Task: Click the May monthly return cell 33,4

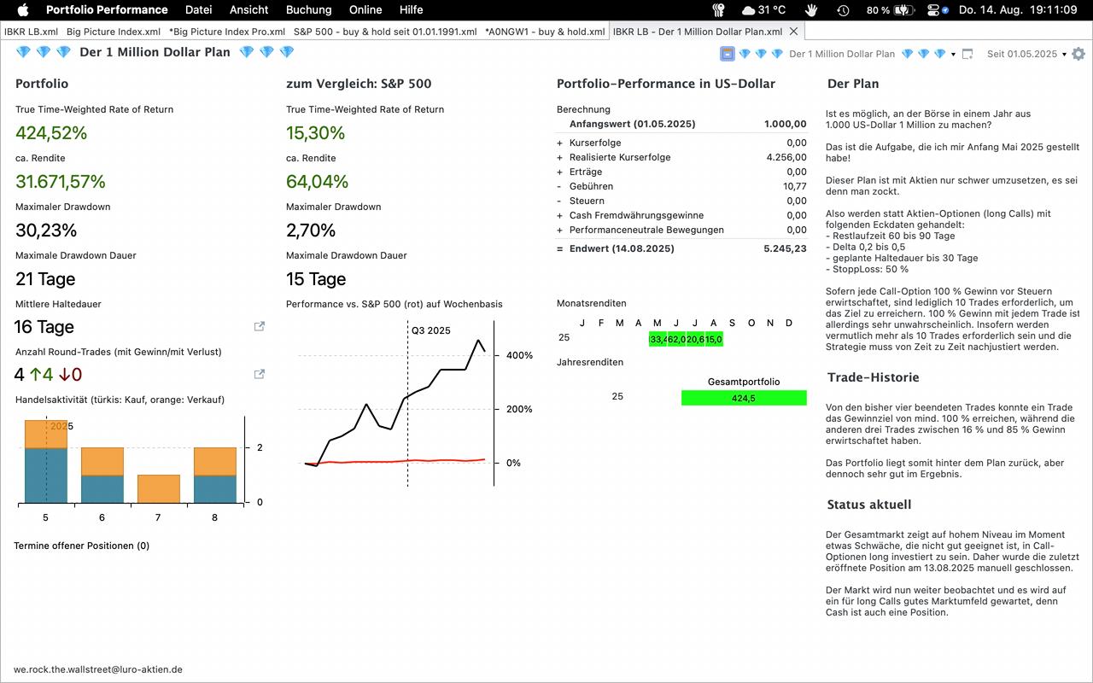Action: point(658,340)
